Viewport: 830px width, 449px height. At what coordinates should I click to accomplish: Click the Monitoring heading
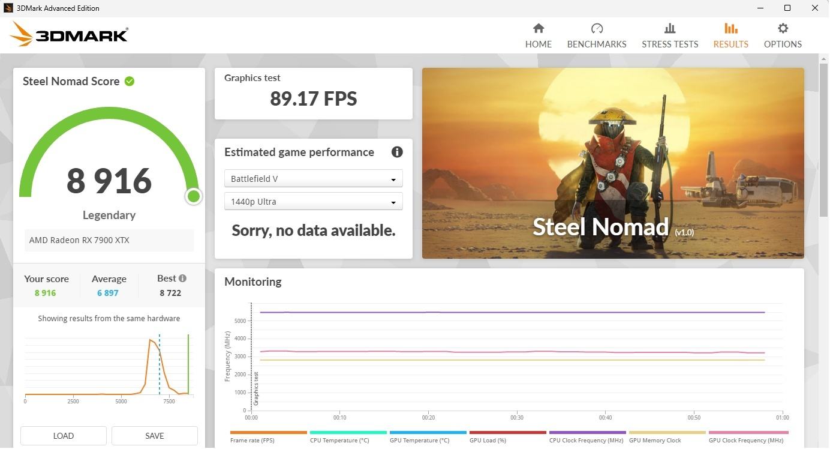(x=253, y=282)
